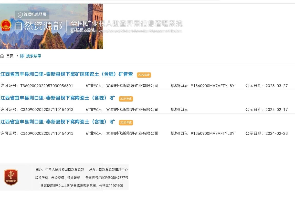Click the shield icon beside 管理机关登录
This screenshot has width=295, height=205.
20,15
